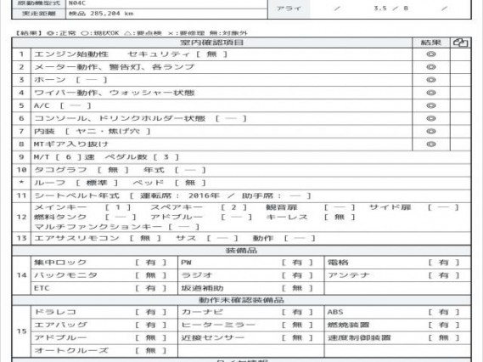
Task: Click the camera icon in results header
Action: 461,42
